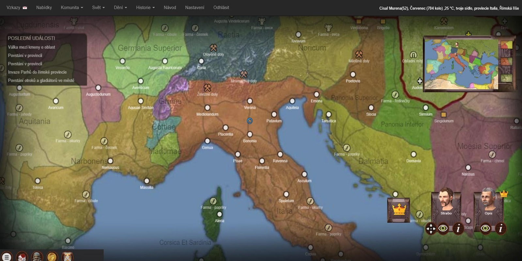Image resolution: width=522 pixels, height=261 pixels.
Task: Open Strabo's info button
Action: 458,228
